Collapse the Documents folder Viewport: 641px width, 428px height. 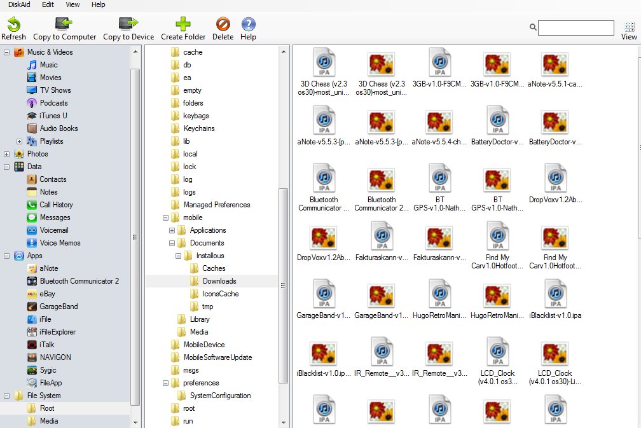172,243
